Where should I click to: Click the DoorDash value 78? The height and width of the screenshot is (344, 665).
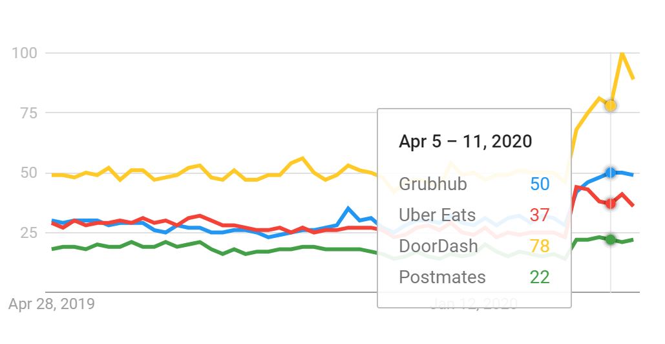(x=540, y=246)
